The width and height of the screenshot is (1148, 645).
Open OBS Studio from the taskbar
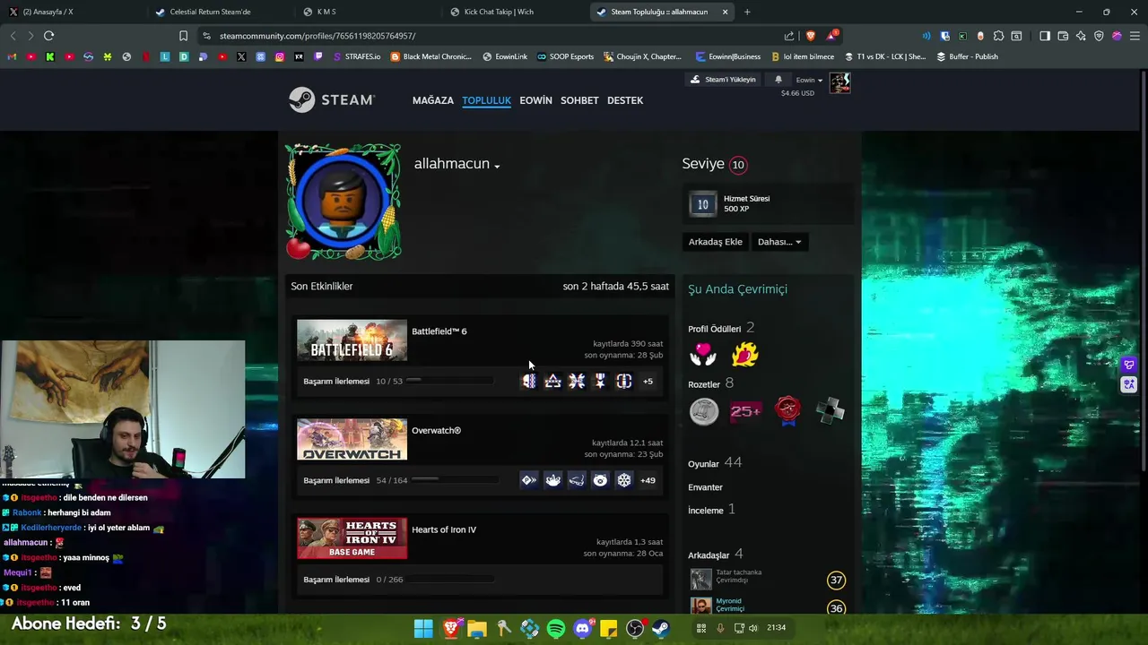tap(635, 629)
